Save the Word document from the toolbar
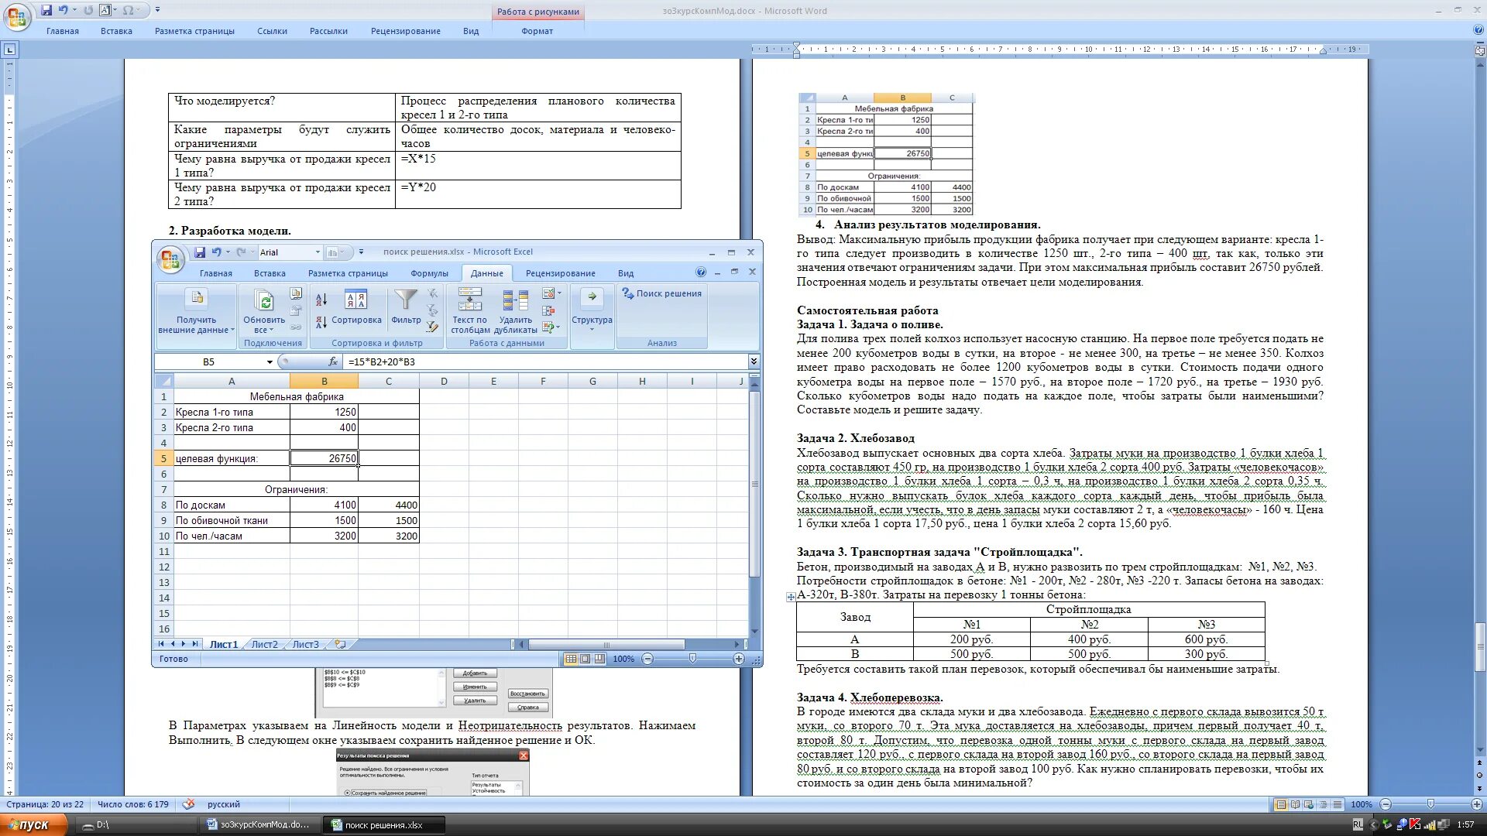Screen dimensions: 1487x836 (46, 10)
